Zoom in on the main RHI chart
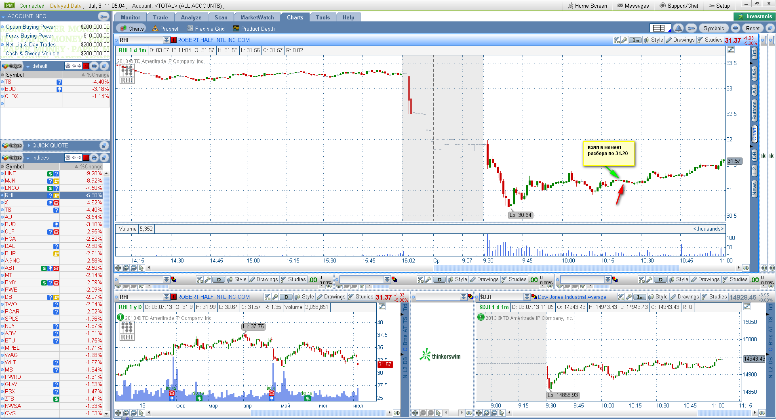The height and width of the screenshot is (420, 776). tap(126, 268)
